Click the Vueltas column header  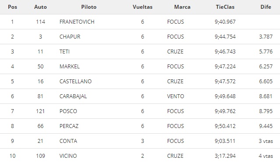coord(143,7)
